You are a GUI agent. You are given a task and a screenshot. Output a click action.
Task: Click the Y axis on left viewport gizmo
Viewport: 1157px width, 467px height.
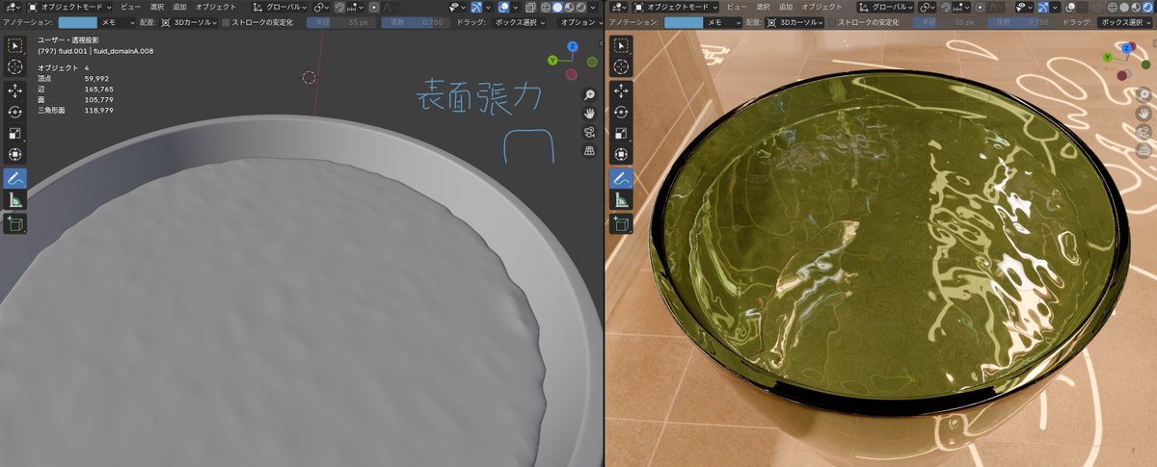pyautogui.click(x=552, y=60)
